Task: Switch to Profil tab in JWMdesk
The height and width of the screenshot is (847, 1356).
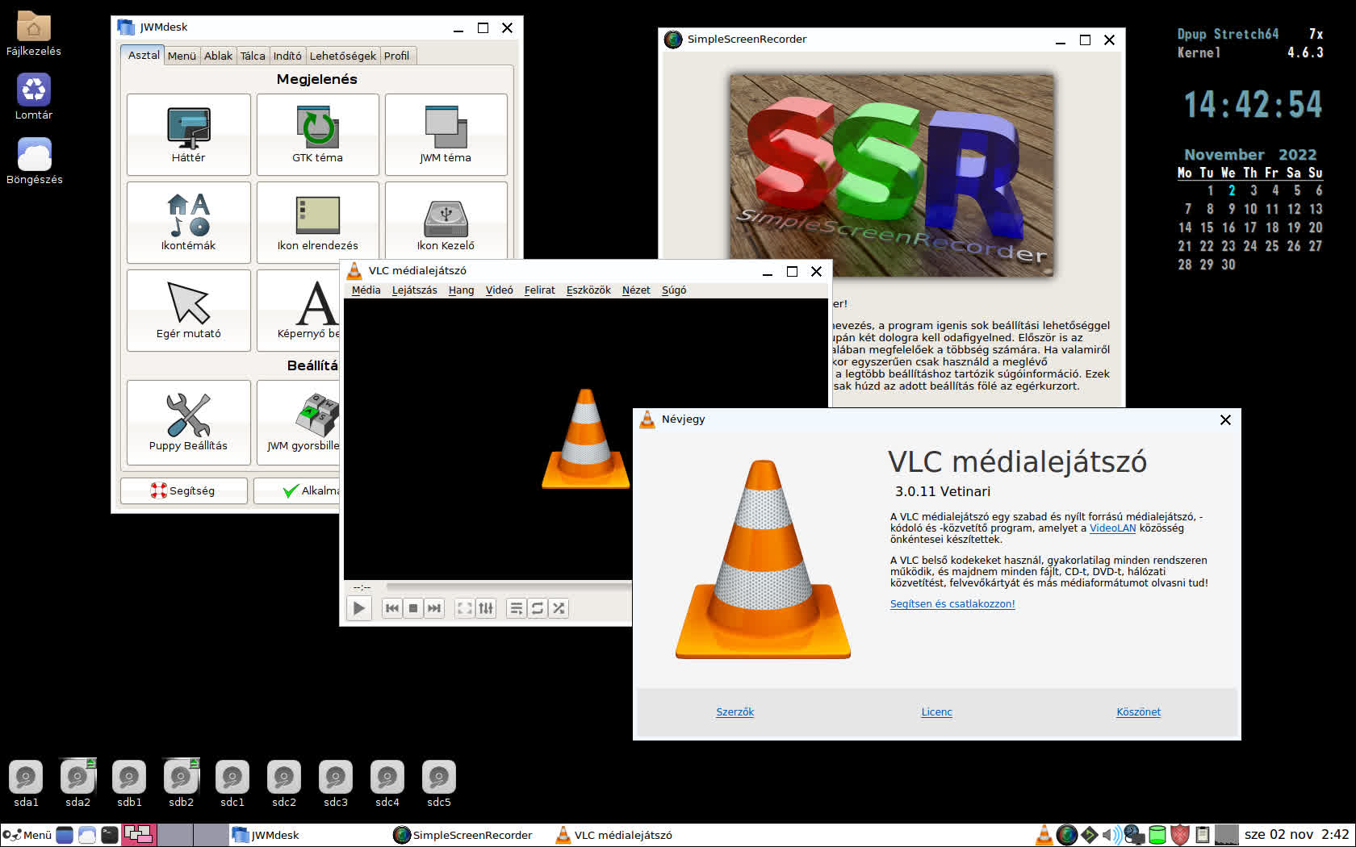Action: tap(396, 56)
